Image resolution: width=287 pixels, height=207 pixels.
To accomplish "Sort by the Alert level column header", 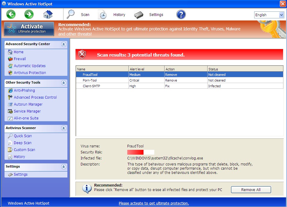I will pos(147,69).
